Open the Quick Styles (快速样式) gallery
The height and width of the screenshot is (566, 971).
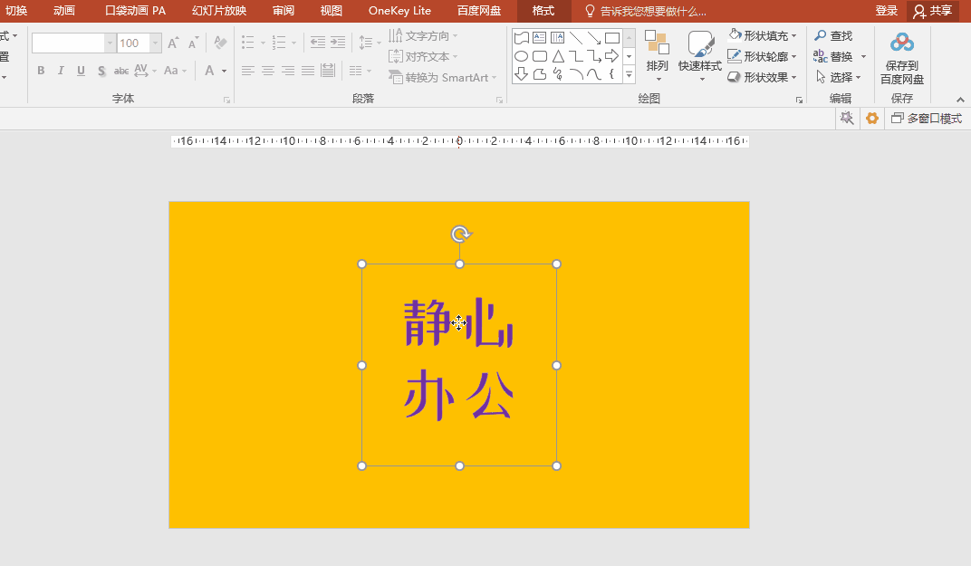[x=698, y=56]
